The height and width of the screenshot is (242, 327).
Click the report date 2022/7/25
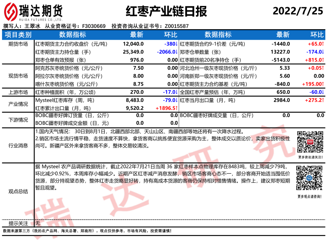pyautogui.click(x=297, y=11)
